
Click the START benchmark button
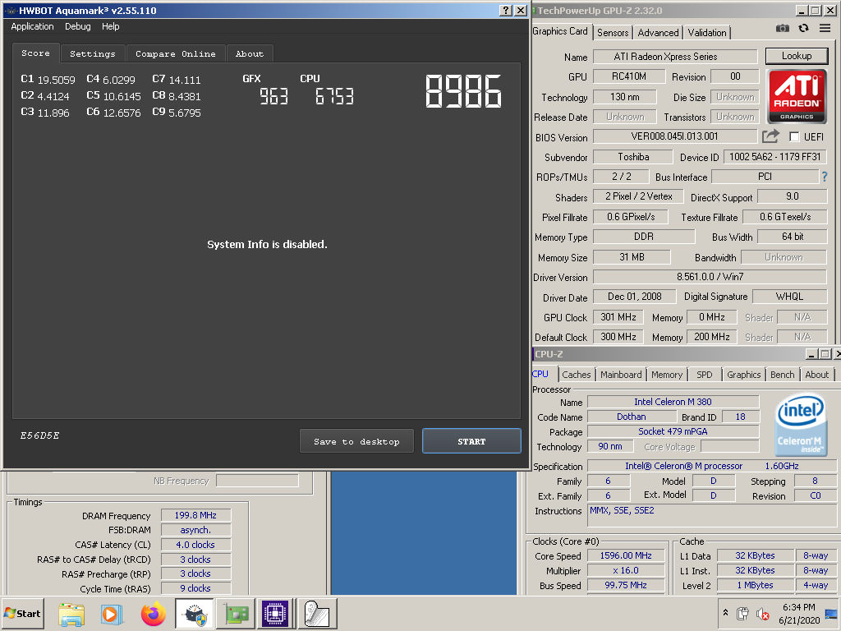point(471,441)
